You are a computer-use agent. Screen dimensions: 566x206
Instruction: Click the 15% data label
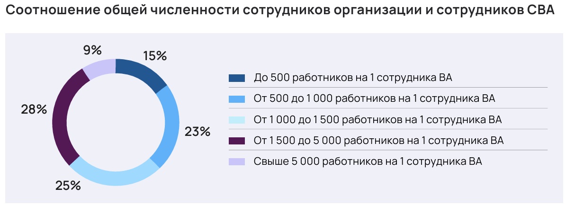[x=155, y=56]
